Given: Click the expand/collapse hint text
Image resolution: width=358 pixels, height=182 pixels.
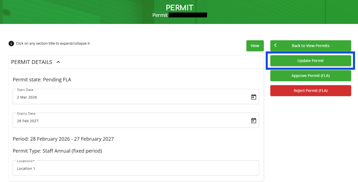Looking at the screenshot, I should 53,43.
